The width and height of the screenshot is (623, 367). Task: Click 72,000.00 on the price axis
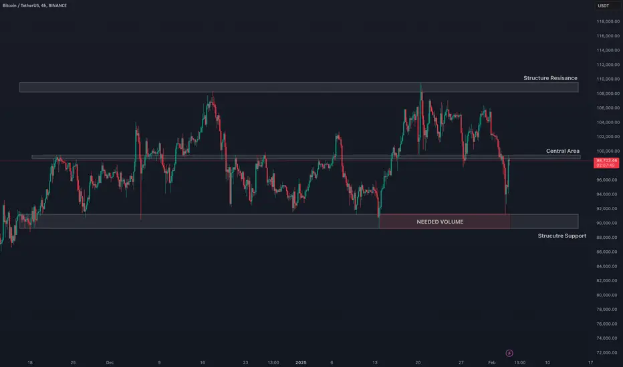(x=608, y=352)
